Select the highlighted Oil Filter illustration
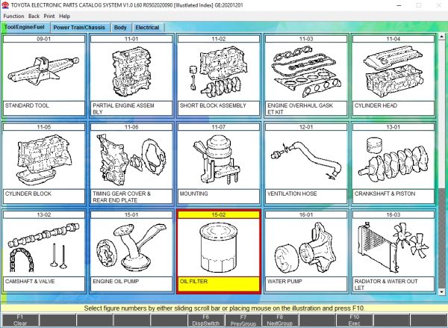This screenshot has width=448, height=328. [219, 247]
